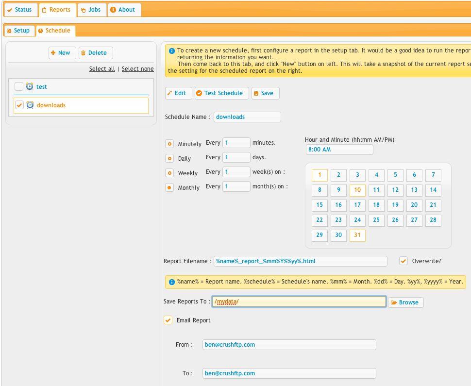The image size is (471, 386).
Task: Toggle day 25 in the month grid
Action: (x=376, y=220)
